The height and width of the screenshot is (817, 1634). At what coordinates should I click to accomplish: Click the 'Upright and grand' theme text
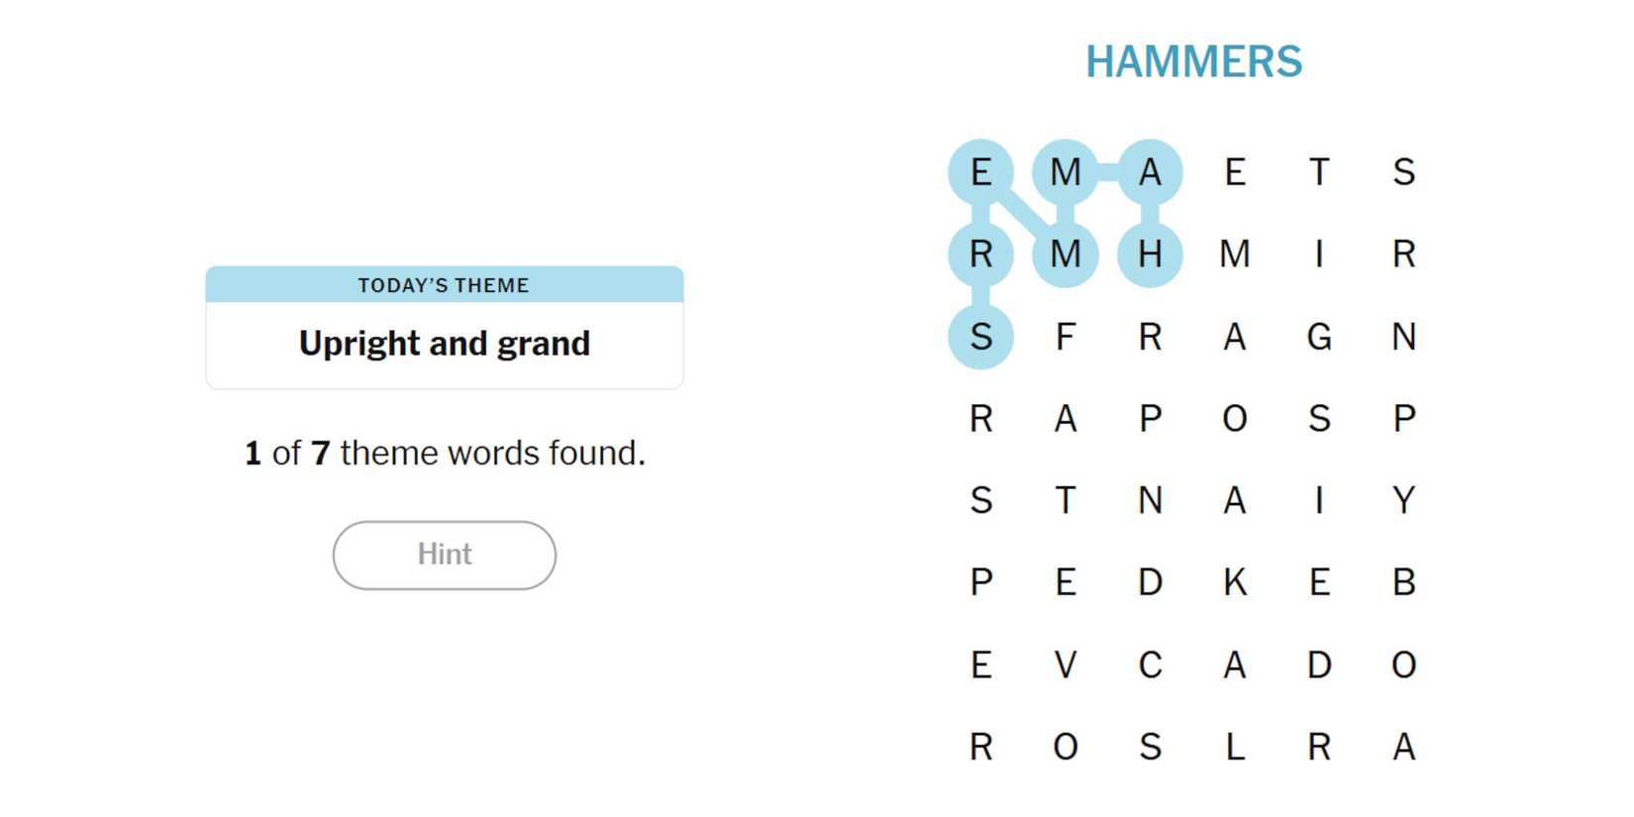[x=444, y=344]
